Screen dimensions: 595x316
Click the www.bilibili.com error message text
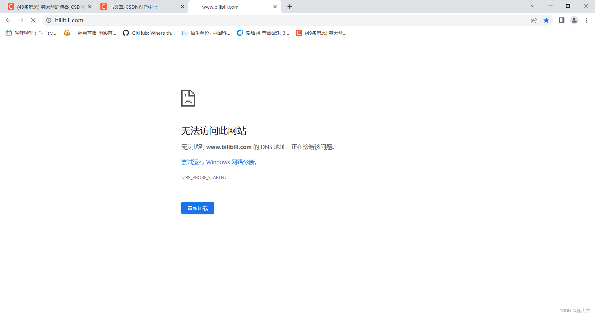(x=258, y=147)
